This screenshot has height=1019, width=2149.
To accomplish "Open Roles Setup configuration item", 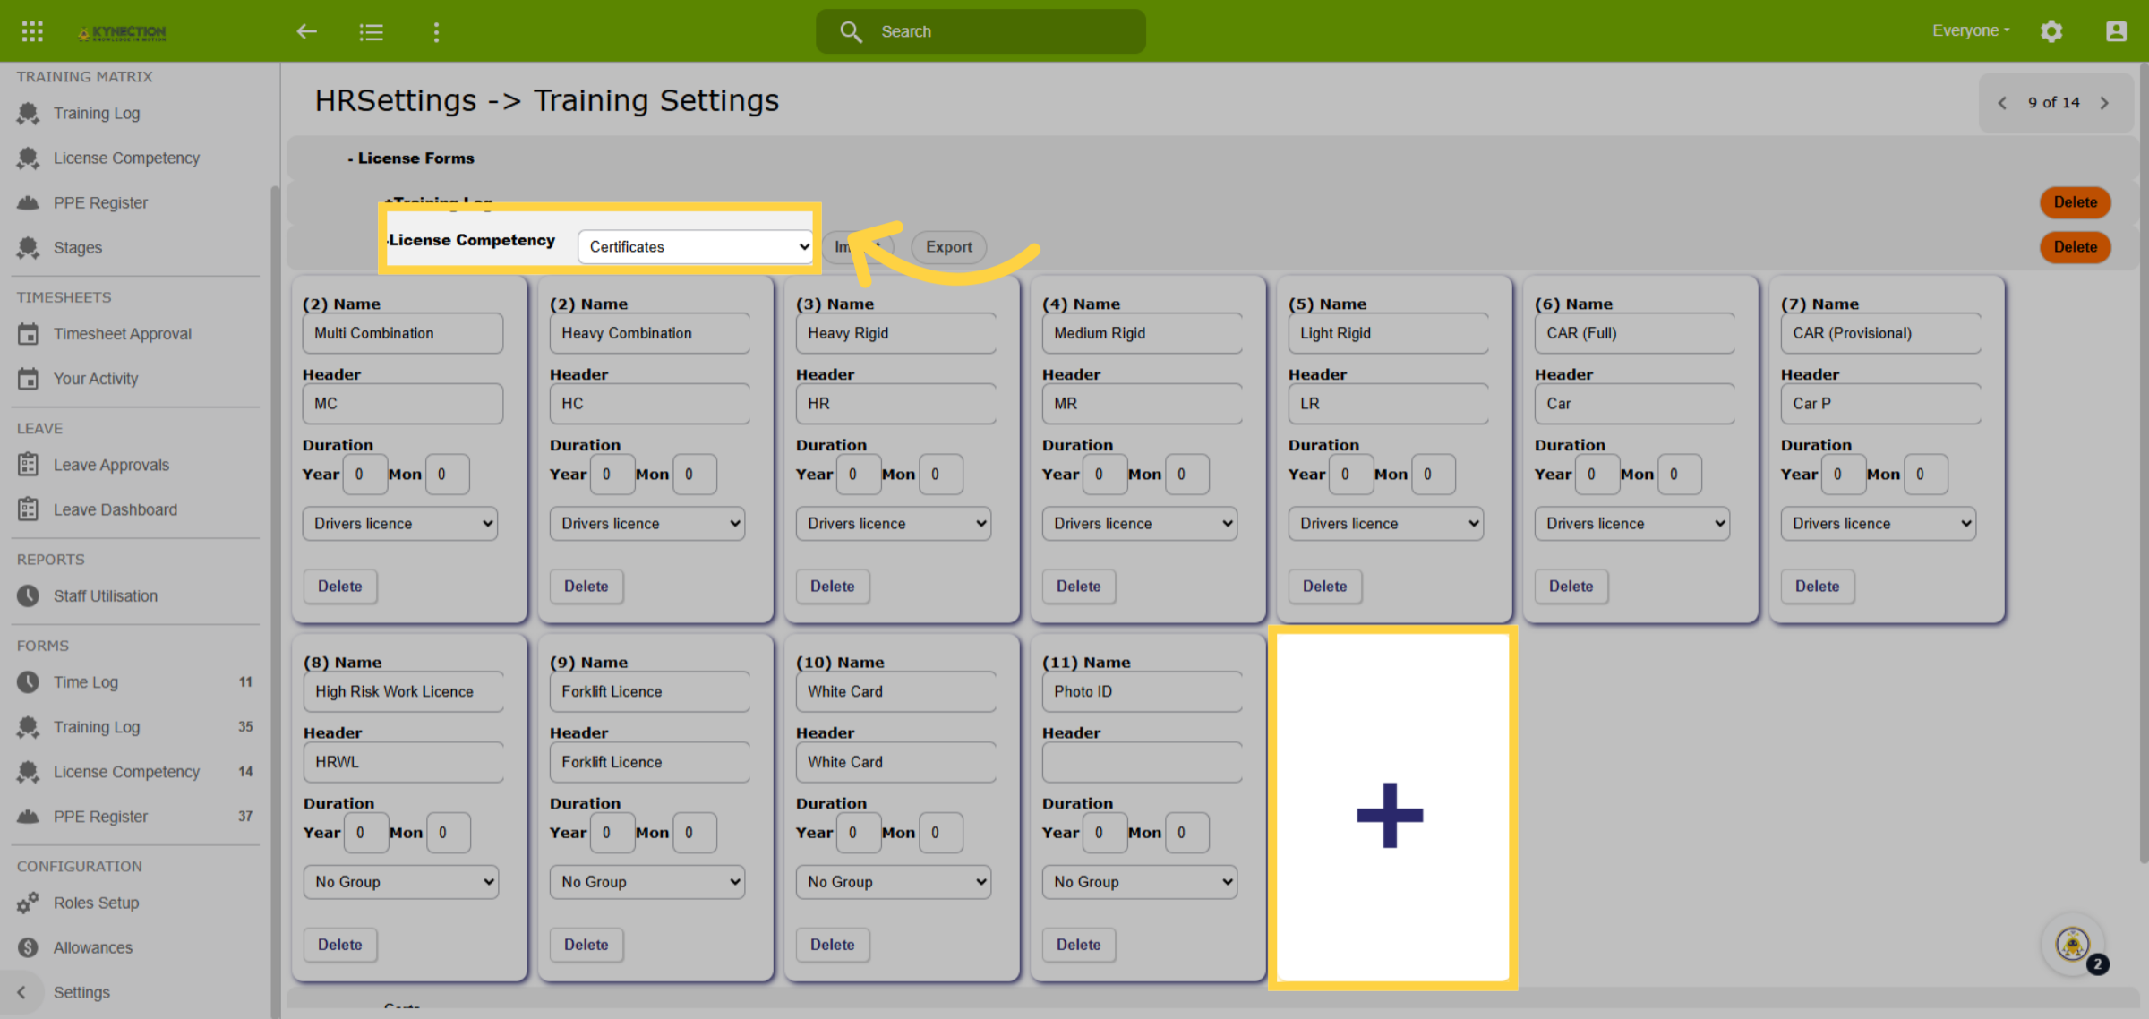I will click(96, 903).
